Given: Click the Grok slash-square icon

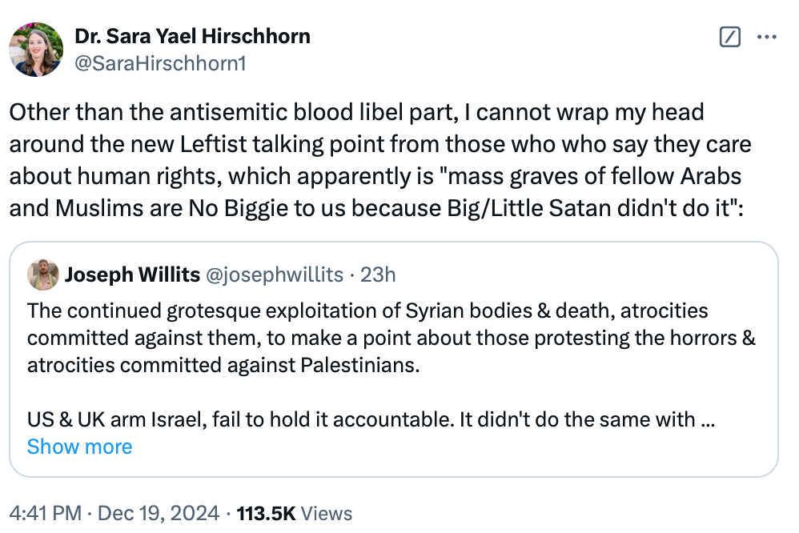Looking at the screenshot, I should 730,37.
